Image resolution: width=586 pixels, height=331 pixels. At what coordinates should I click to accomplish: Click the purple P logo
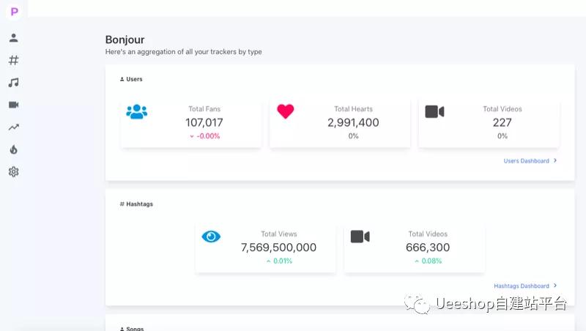click(x=14, y=12)
